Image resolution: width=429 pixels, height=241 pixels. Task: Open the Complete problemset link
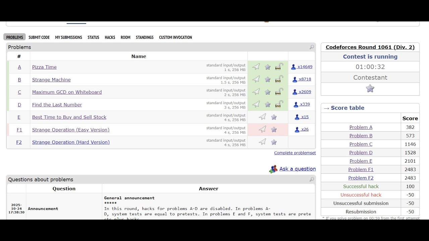click(x=295, y=153)
